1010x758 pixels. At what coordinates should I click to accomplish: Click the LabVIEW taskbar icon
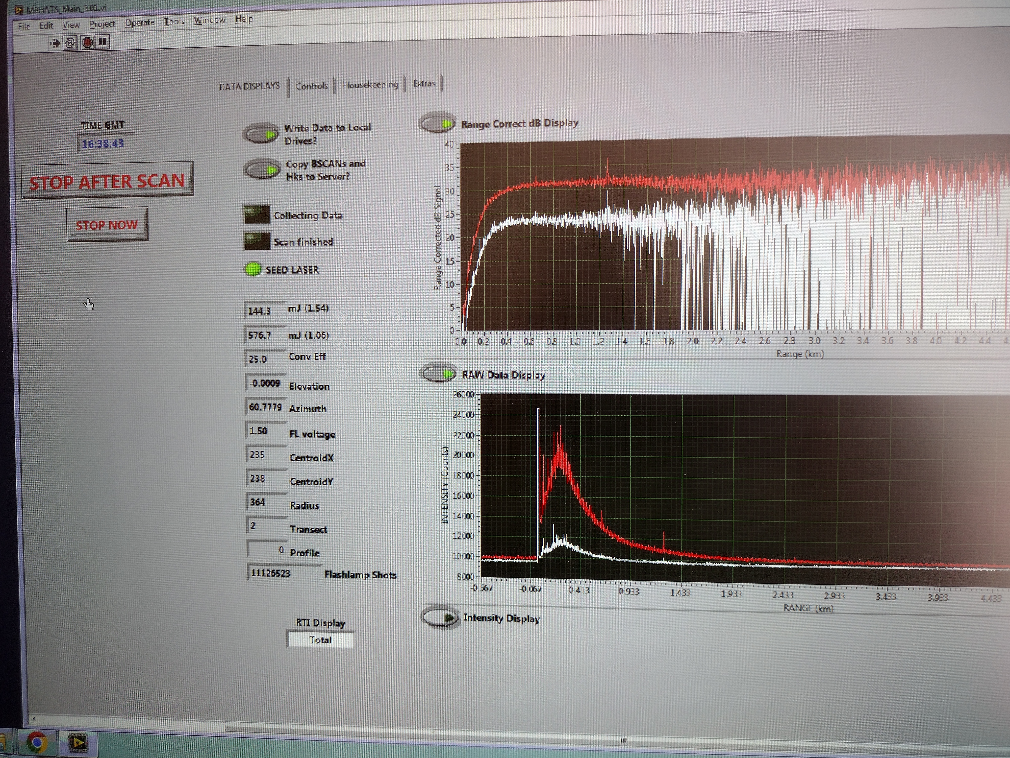point(78,743)
